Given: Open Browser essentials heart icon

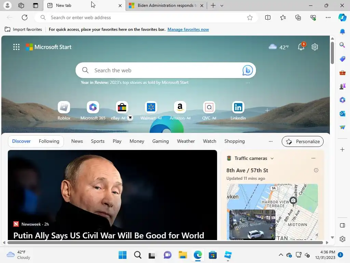Looking at the screenshot, I should (313, 17).
